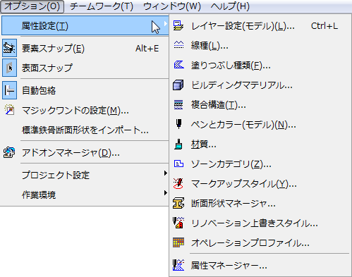352x277 pixels.
Task: Open 断面形状マネージャ... entry
Action: (233, 204)
